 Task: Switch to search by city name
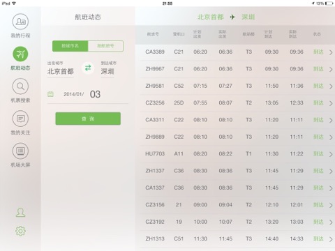coord(70,46)
